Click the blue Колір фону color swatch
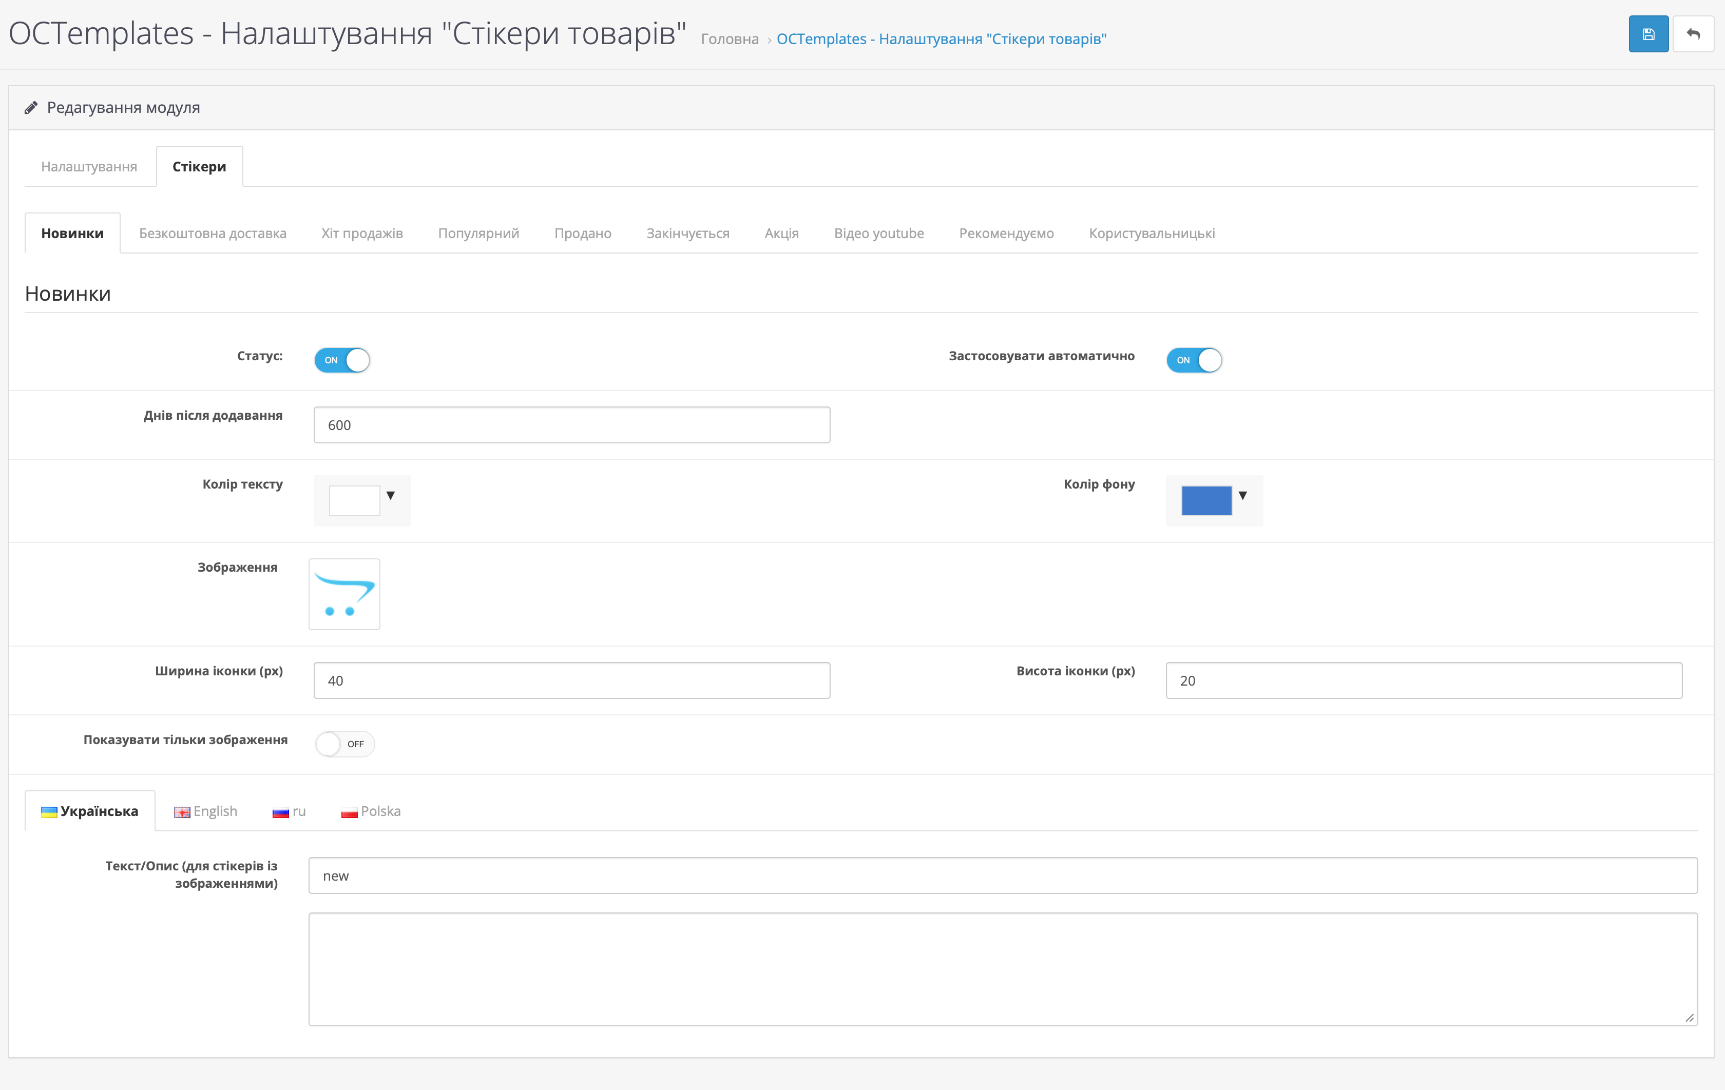 [1206, 500]
